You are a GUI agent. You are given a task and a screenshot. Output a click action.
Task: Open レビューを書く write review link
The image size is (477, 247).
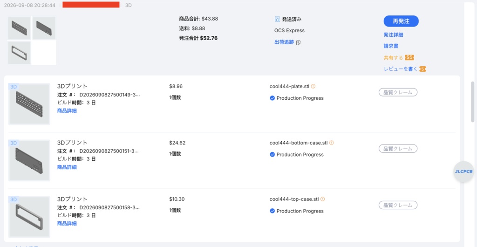point(401,69)
